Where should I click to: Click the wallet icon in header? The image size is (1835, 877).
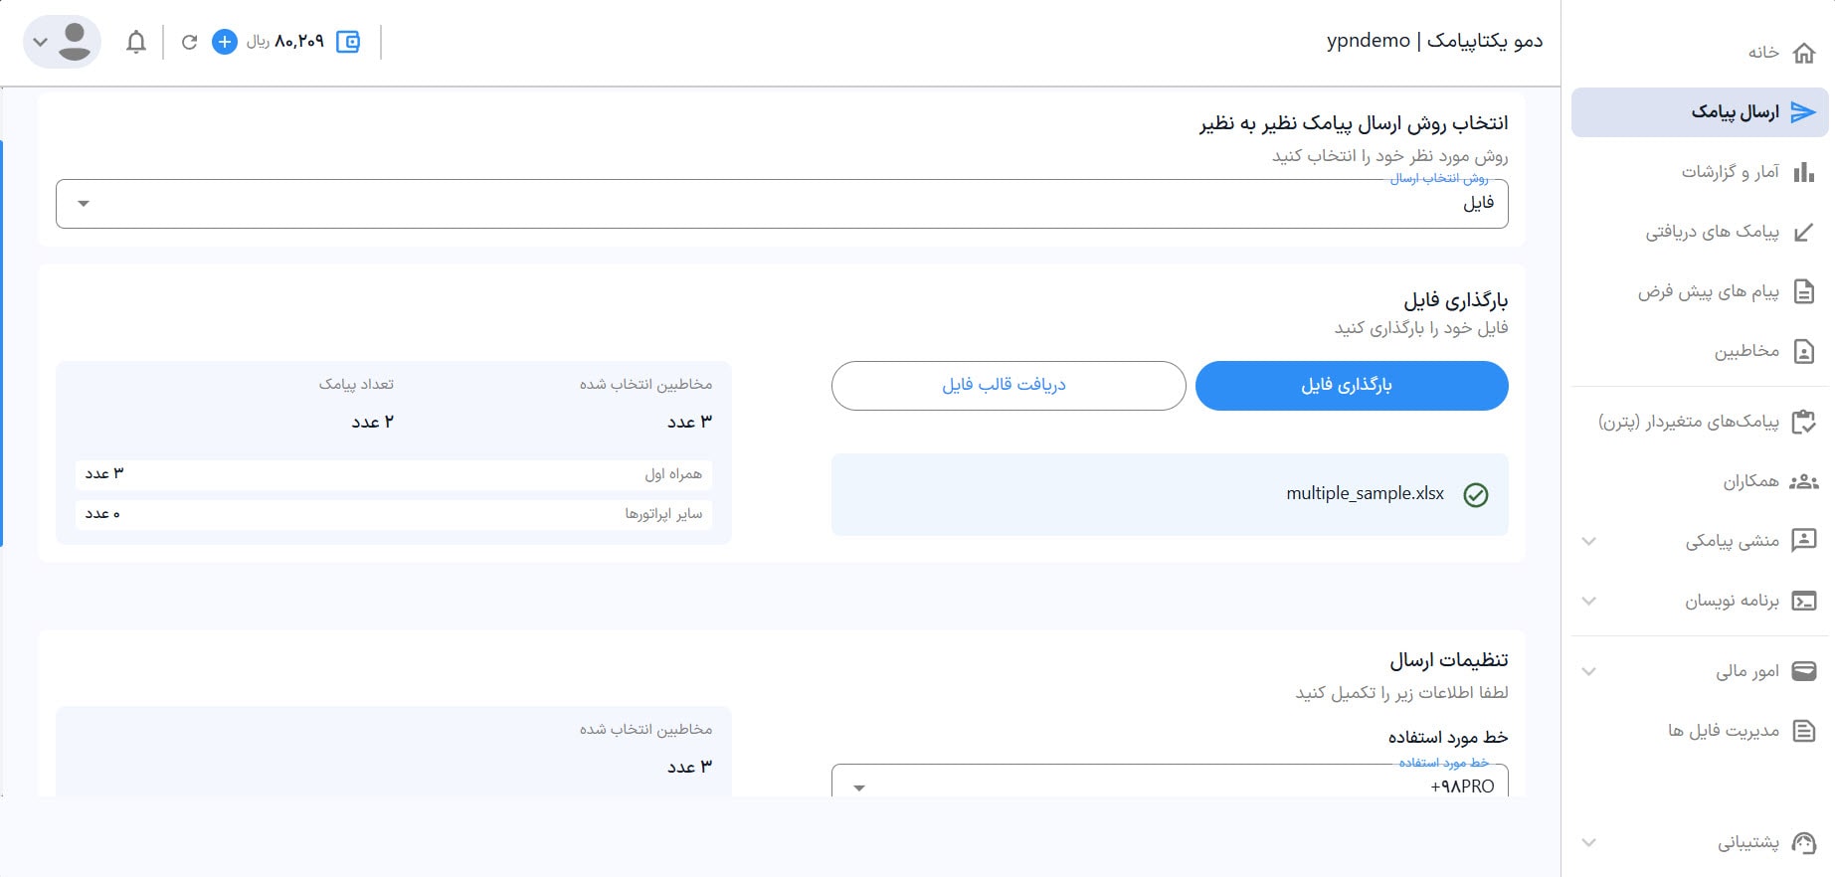348,42
